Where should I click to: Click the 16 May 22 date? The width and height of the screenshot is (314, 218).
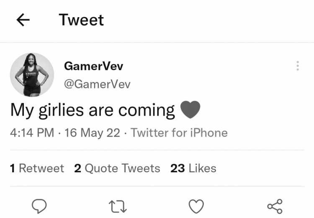(93, 133)
